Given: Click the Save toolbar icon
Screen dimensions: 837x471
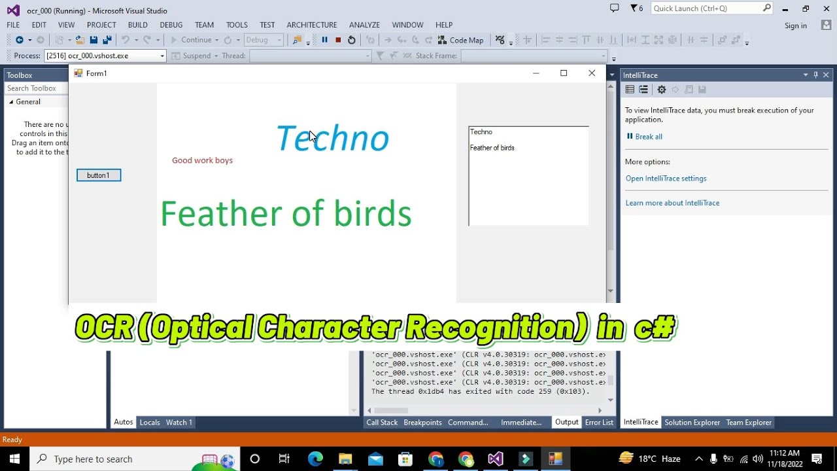Looking at the screenshot, I should tap(94, 40).
